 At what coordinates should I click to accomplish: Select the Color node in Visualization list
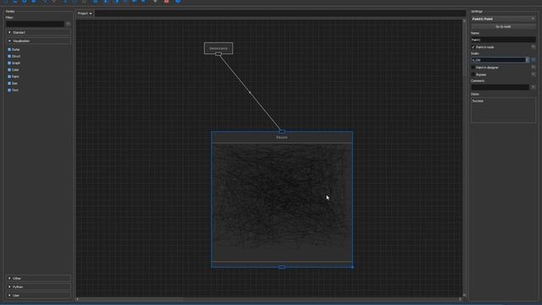tap(14, 69)
